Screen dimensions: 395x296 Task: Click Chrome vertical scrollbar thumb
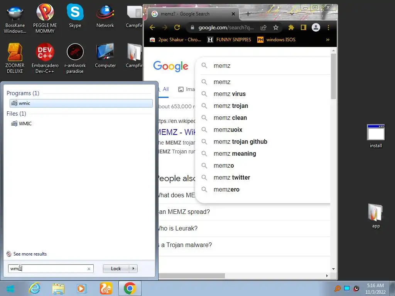334,76
